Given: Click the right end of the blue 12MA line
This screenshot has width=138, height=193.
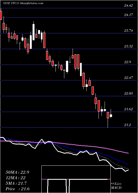Looking at the screenshot, I should tap(128, 164).
